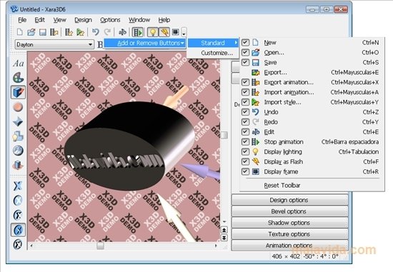Click the New document toolbar icon
Viewport: 393px width, 272px height.
point(19,32)
